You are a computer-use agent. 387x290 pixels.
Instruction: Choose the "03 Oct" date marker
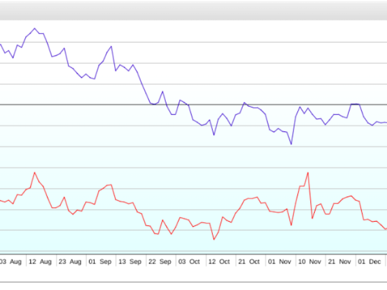pos(190,262)
